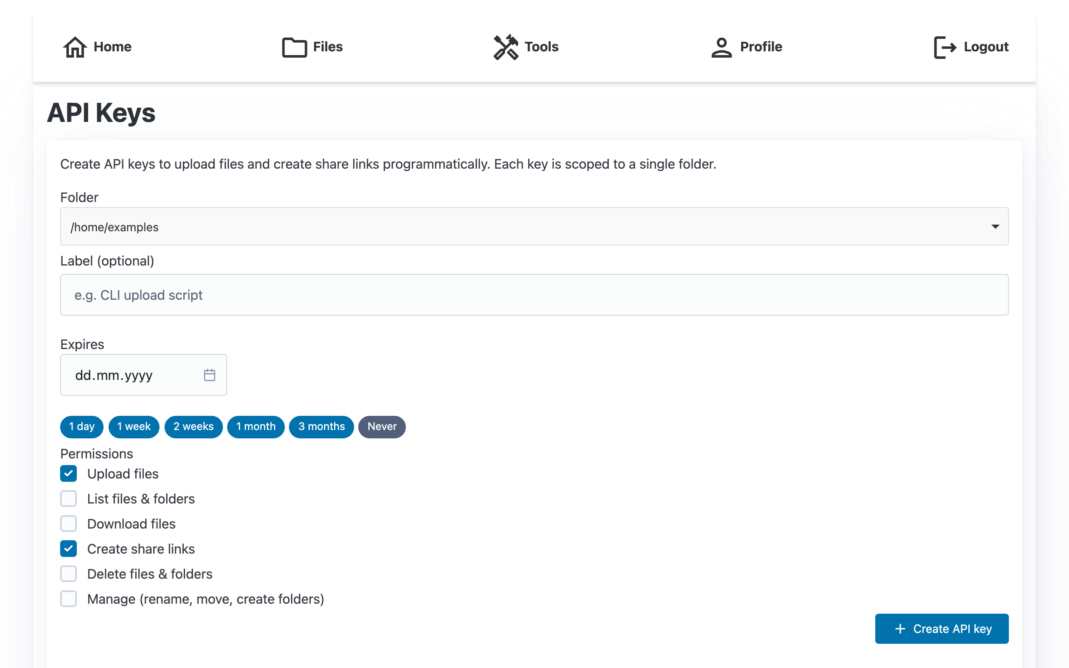Click the Logout arrow icon
This screenshot has height=668, width=1069.
pos(945,47)
